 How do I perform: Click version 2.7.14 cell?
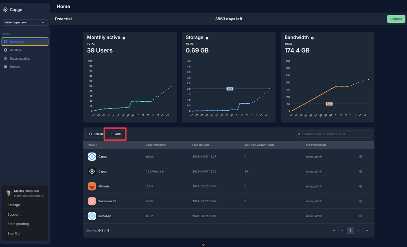coord(149,186)
